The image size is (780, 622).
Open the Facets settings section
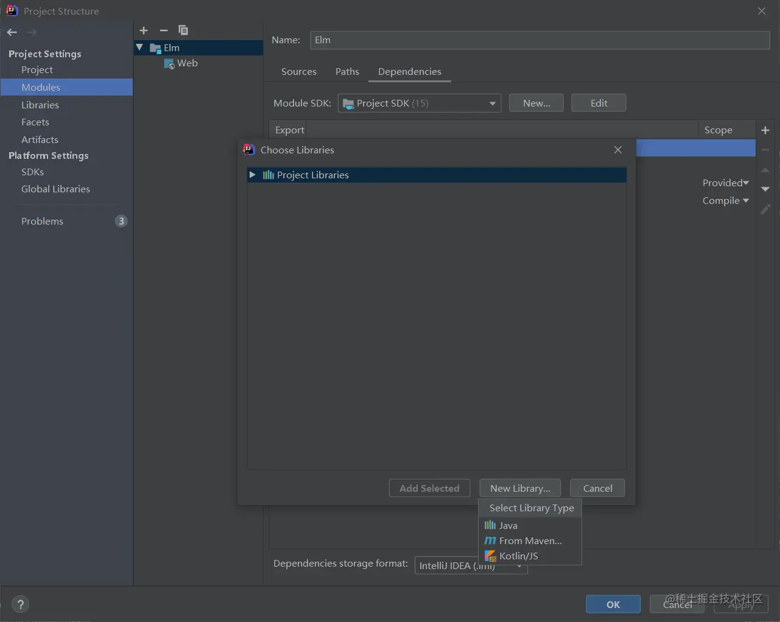[x=35, y=122]
